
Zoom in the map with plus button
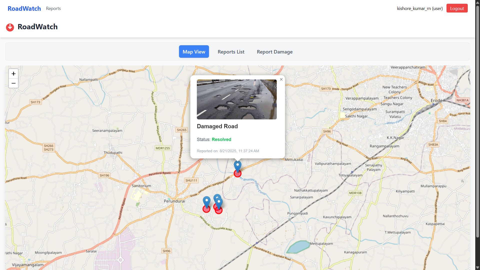[13, 74]
